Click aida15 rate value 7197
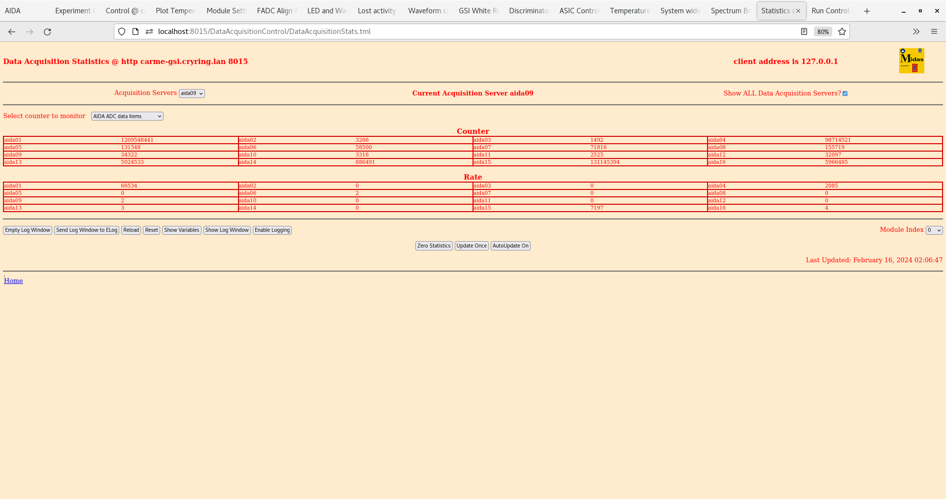 click(x=597, y=208)
